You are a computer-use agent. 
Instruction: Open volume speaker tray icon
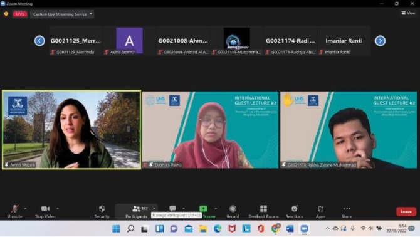[x=370, y=228]
